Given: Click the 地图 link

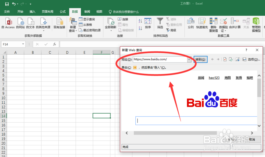Looking at the screenshot, I should (x=227, y=78).
